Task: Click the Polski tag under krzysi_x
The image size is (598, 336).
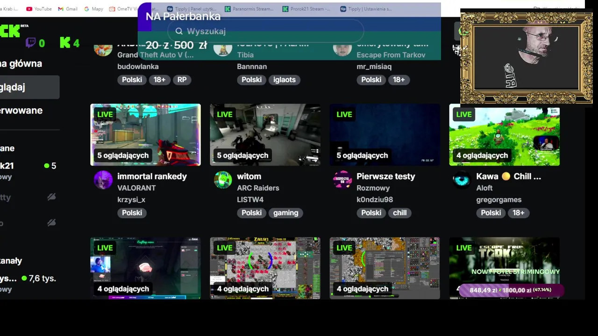Action: point(132,213)
